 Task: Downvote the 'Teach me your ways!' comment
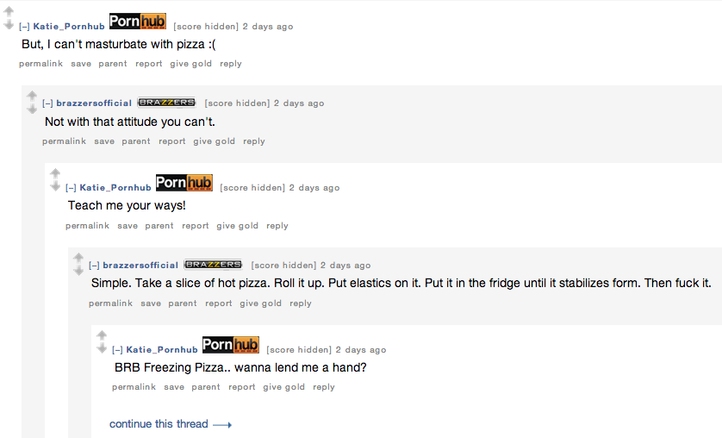[55, 186]
